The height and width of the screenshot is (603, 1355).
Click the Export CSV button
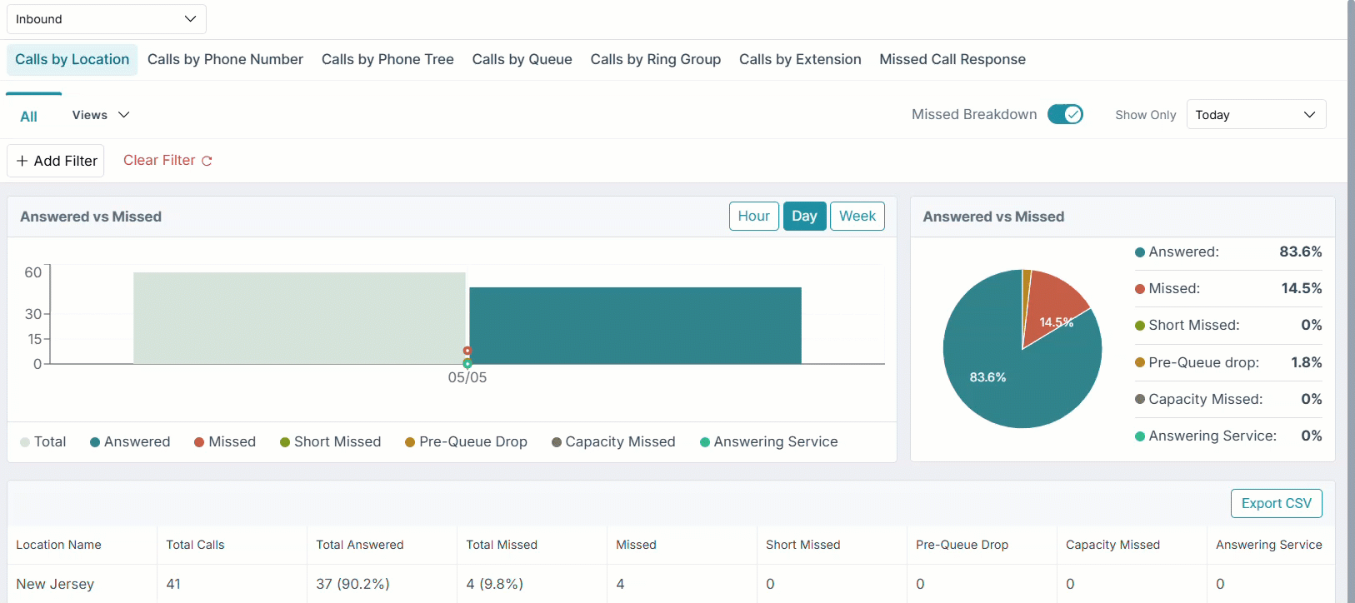pyautogui.click(x=1277, y=503)
